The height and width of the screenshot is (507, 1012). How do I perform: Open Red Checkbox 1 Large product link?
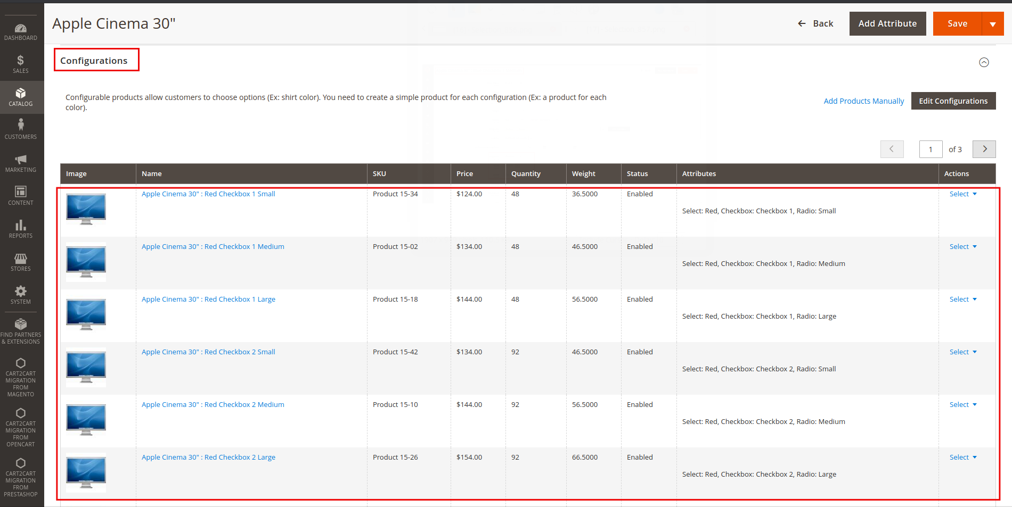pyautogui.click(x=208, y=300)
